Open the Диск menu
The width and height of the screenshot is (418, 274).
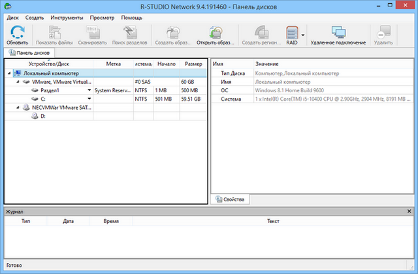pos(12,17)
